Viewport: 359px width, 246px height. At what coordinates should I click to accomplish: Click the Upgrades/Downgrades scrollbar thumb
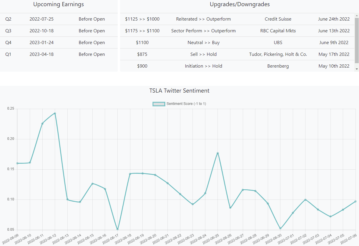357,40
